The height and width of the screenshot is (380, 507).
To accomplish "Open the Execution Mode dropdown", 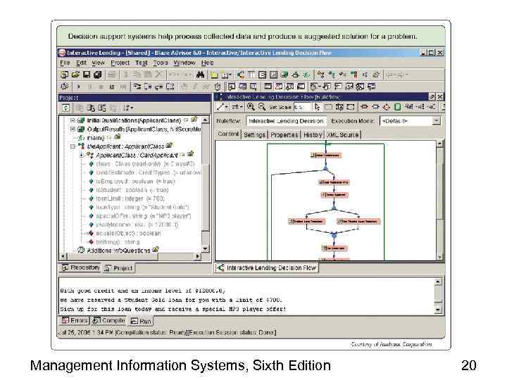I will [x=437, y=121].
